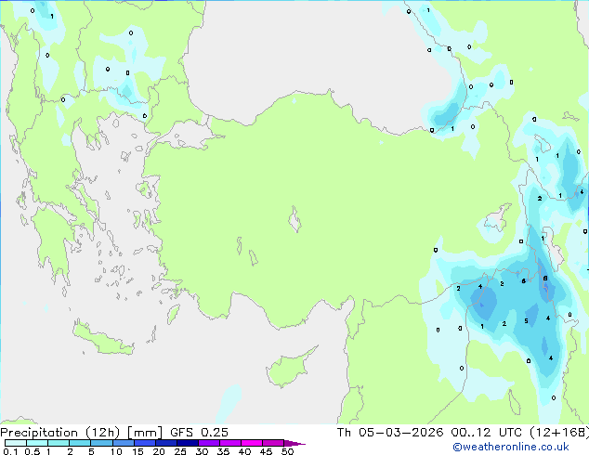This screenshot has width=589, height=455.
Task: Click the 'Precipitation (12h)' title text
Action: (x=60, y=433)
